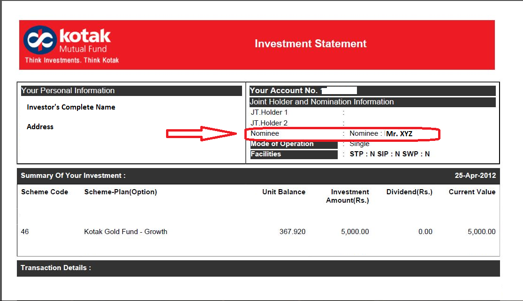Select the Current Value '5,000.00' cell
Screen dimensions: 523x301
[481, 232]
